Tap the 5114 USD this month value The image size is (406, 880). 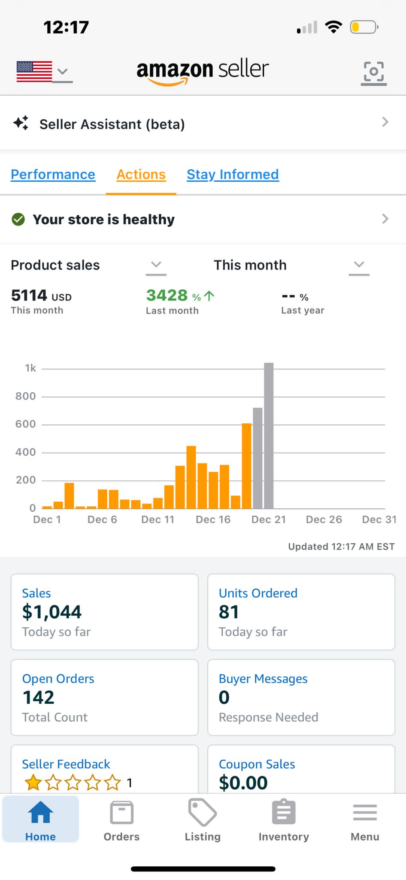click(41, 296)
